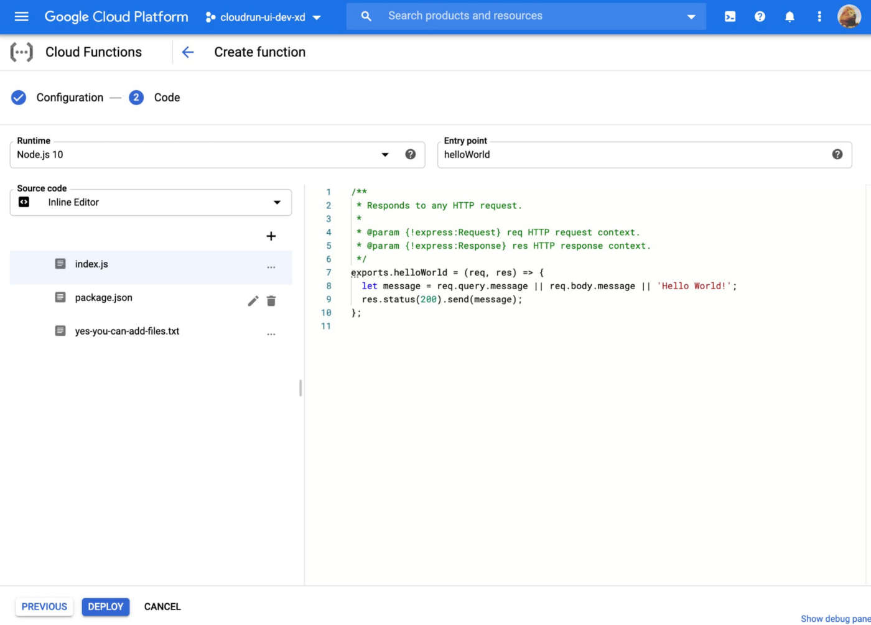Add a new file with plus icon

271,236
